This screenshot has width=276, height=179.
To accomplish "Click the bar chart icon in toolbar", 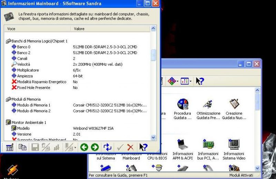I will (57, 148).
